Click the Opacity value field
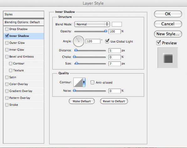187x148 pixels. [115, 32]
